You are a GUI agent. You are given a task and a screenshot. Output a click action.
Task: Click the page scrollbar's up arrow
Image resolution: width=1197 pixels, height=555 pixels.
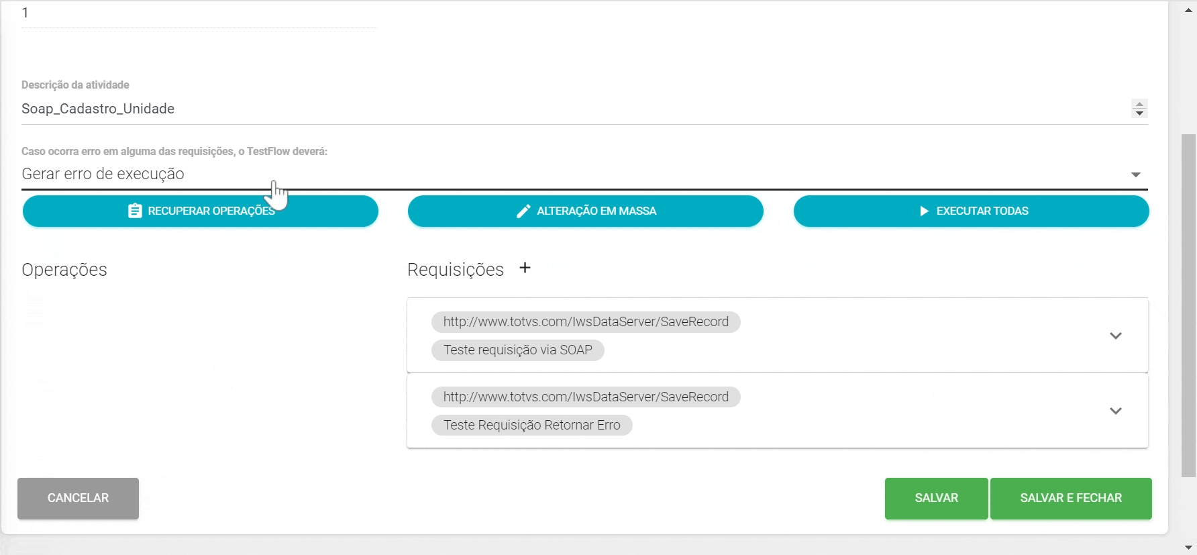1188,10
